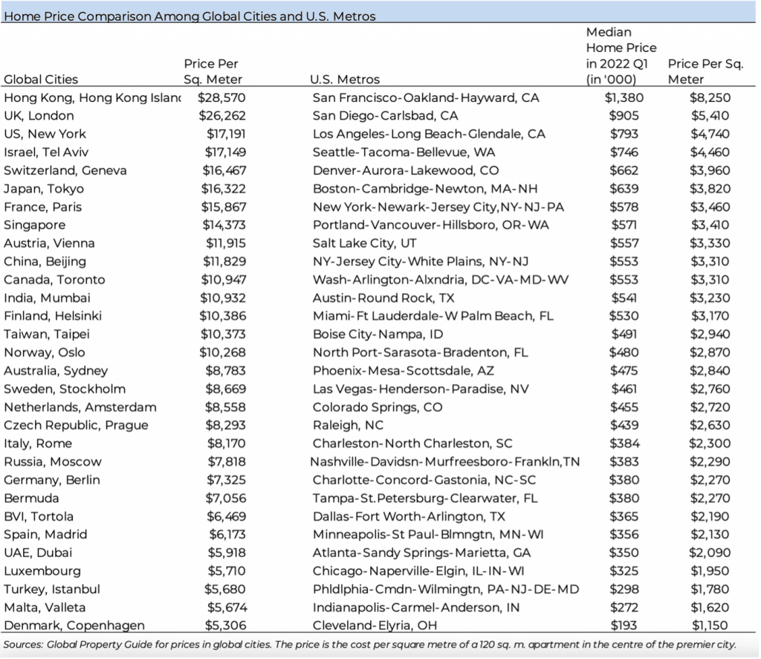Image resolution: width=761 pixels, height=659 pixels.
Task: Click 'Switzerland, Geneva' cell
Action: coord(65,170)
